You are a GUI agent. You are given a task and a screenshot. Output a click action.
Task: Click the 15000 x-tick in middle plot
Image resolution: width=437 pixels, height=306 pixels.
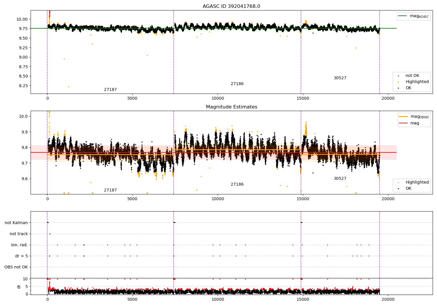pyautogui.click(x=303, y=199)
